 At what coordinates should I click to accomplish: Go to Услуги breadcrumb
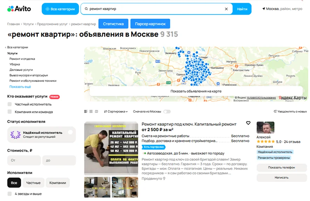(28, 24)
